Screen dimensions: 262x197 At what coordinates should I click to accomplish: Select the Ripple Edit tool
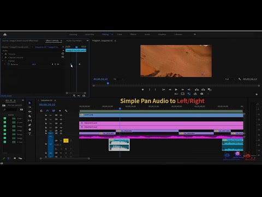(30, 112)
